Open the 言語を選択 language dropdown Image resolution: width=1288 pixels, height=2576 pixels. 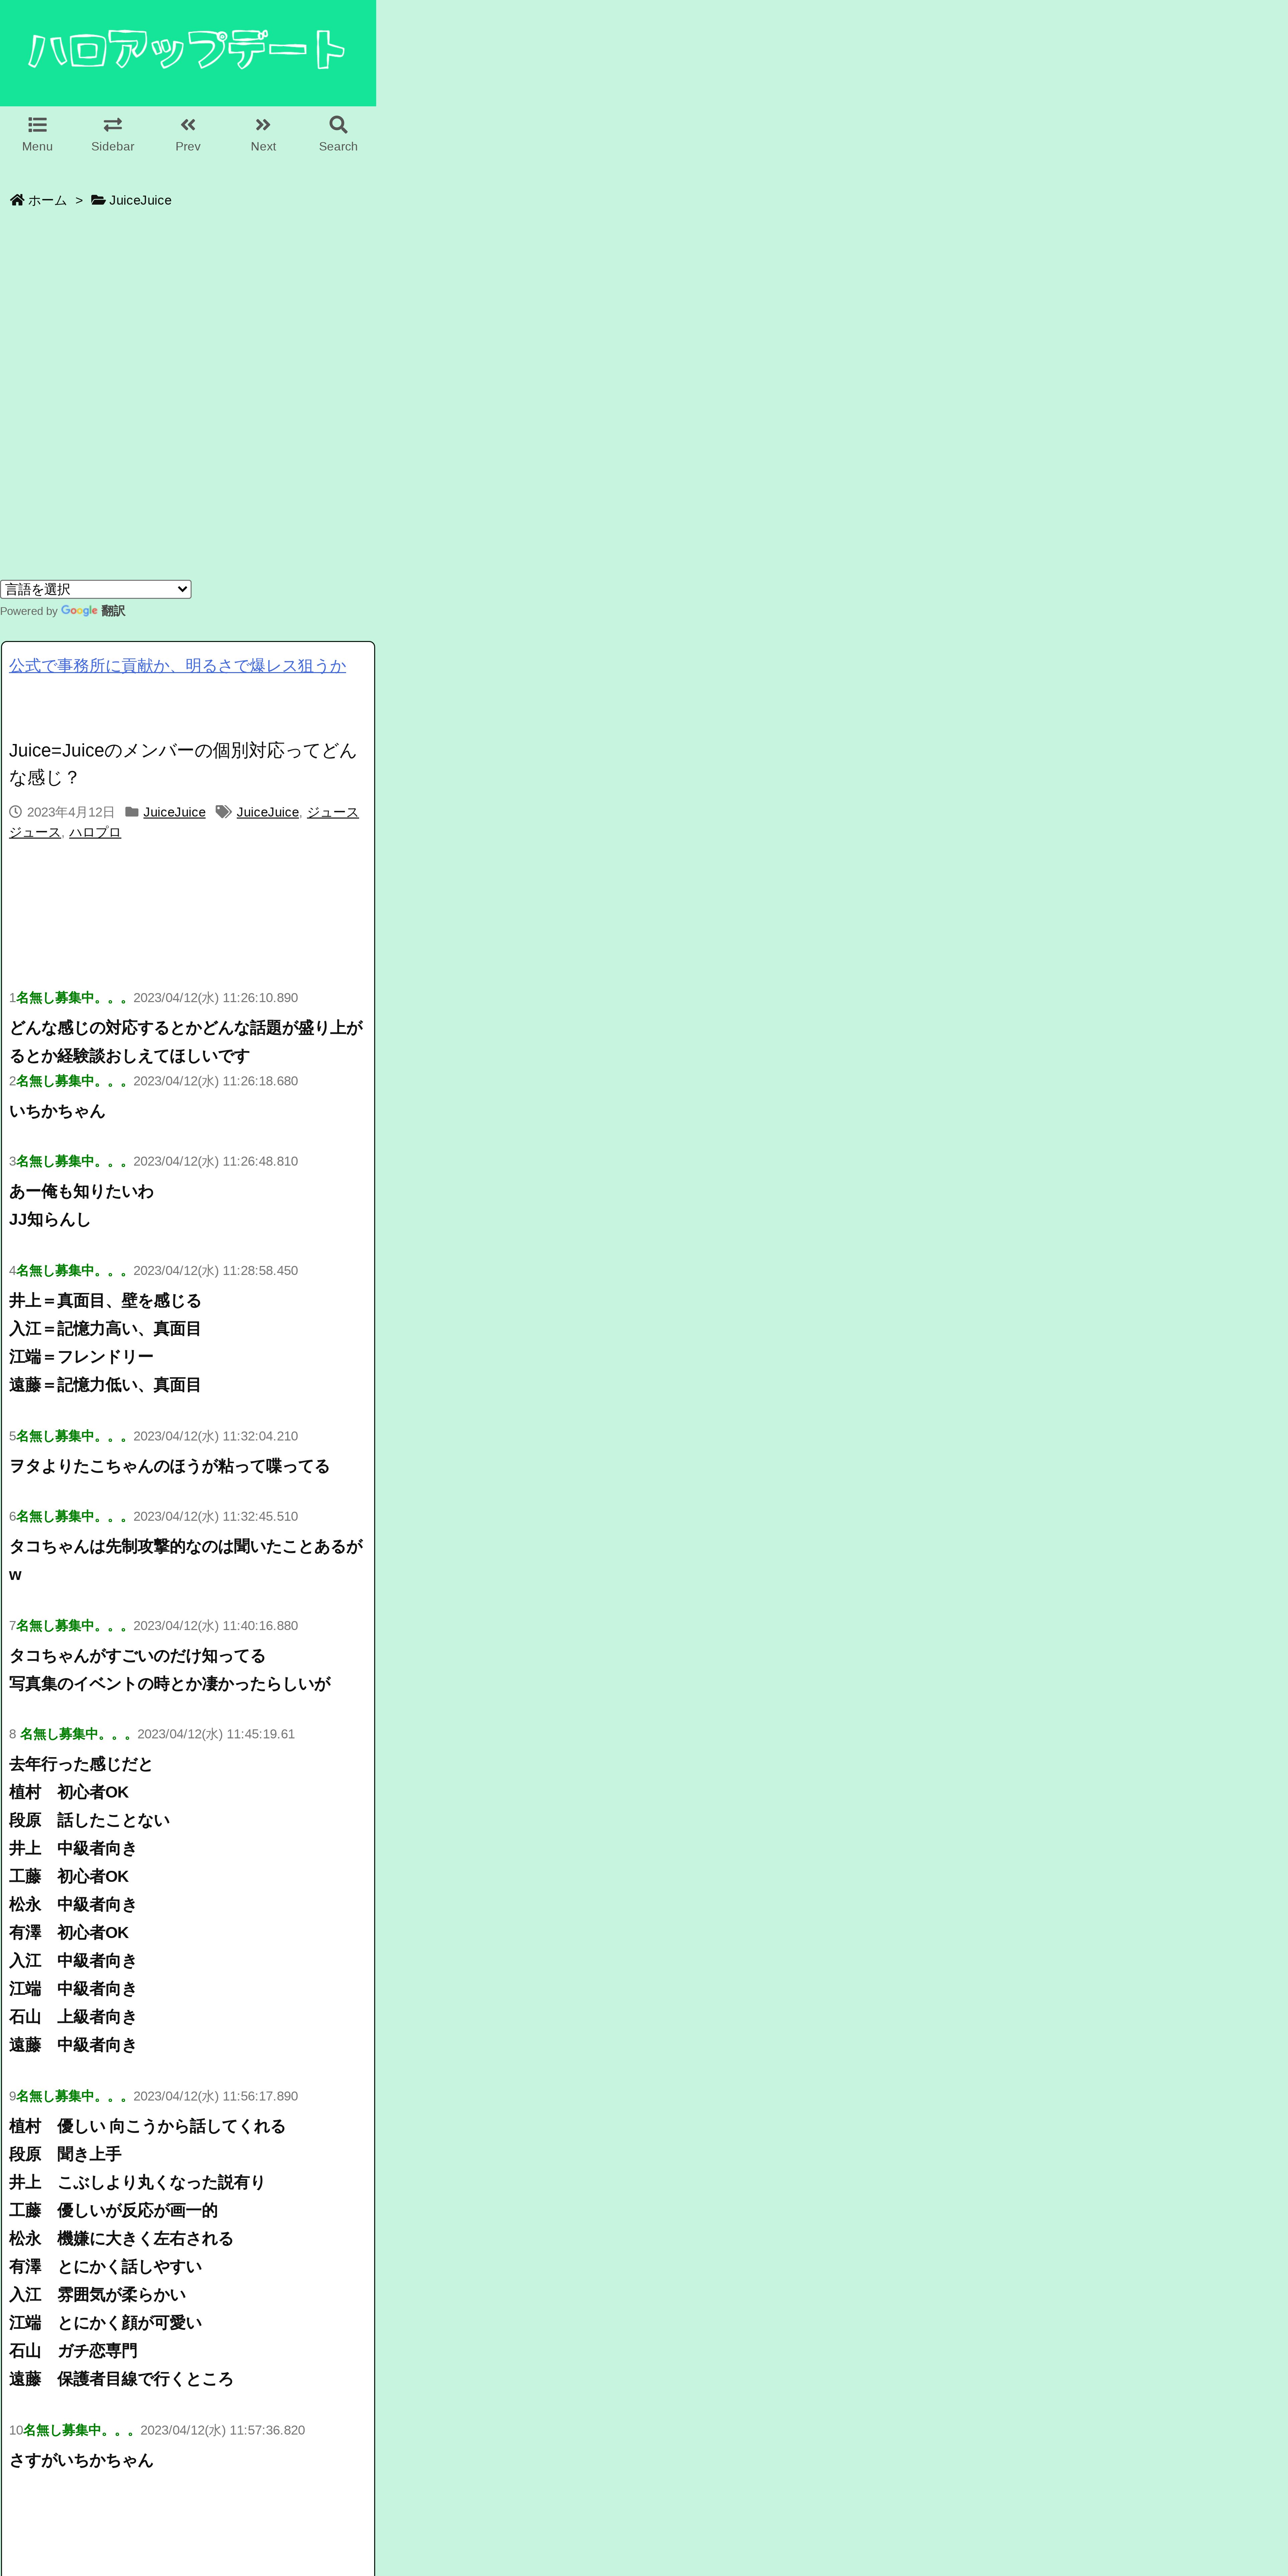pos(96,589)
